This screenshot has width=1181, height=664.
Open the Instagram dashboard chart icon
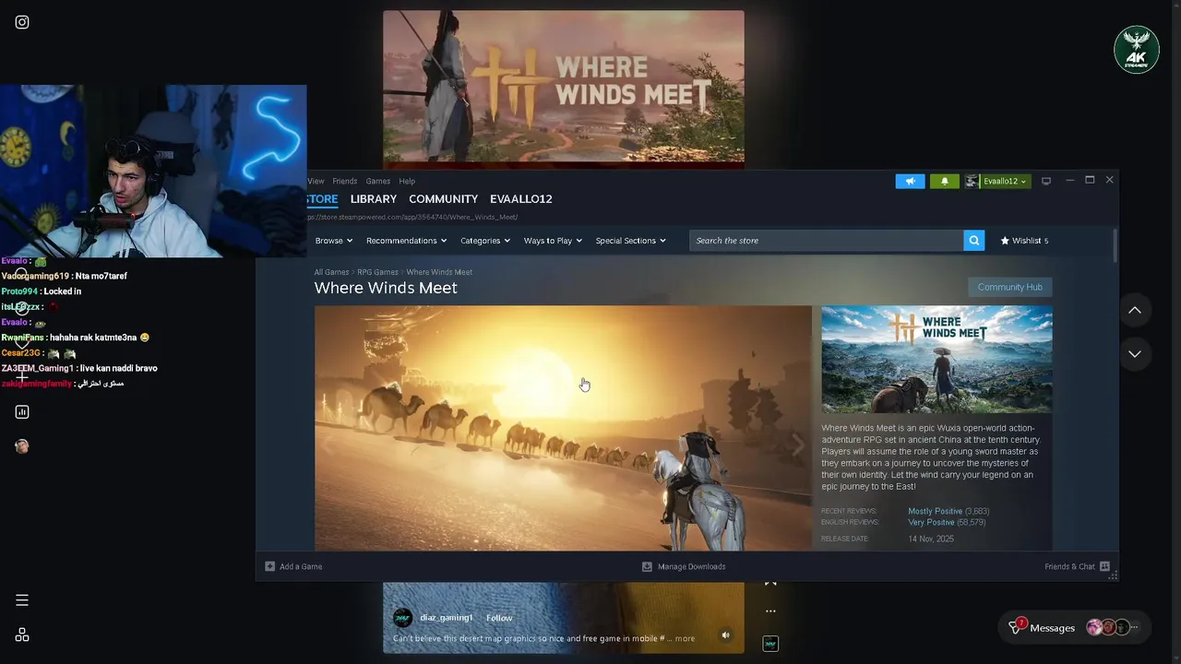pyautogui.click(x=22, y=412)
